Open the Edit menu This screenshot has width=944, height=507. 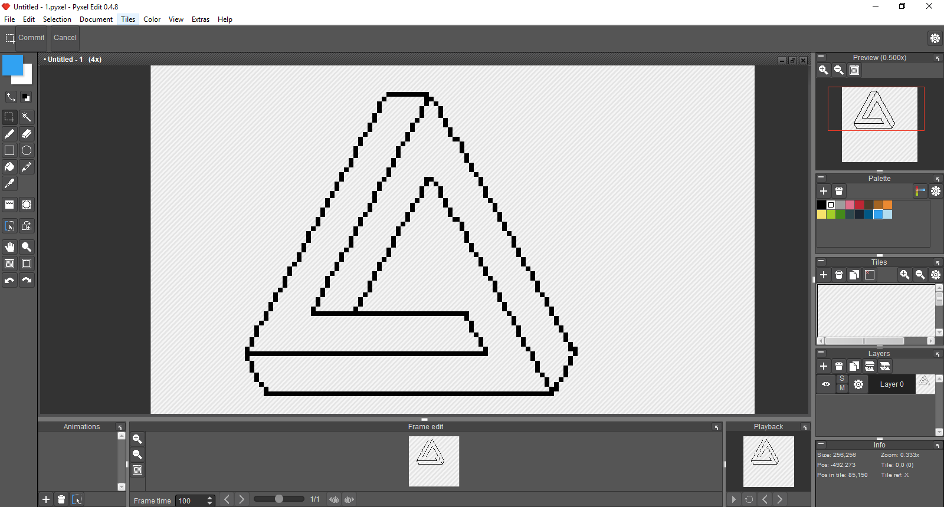[x=29, y=19]
